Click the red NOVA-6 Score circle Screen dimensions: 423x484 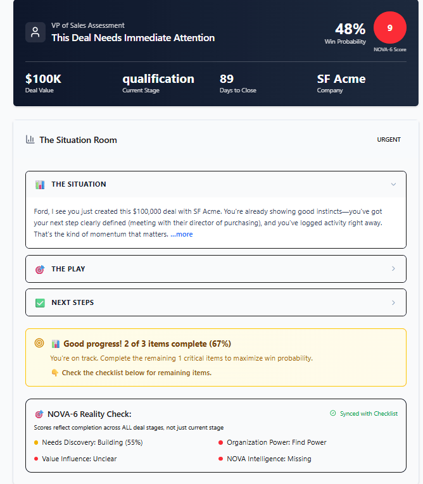(389, 28)
